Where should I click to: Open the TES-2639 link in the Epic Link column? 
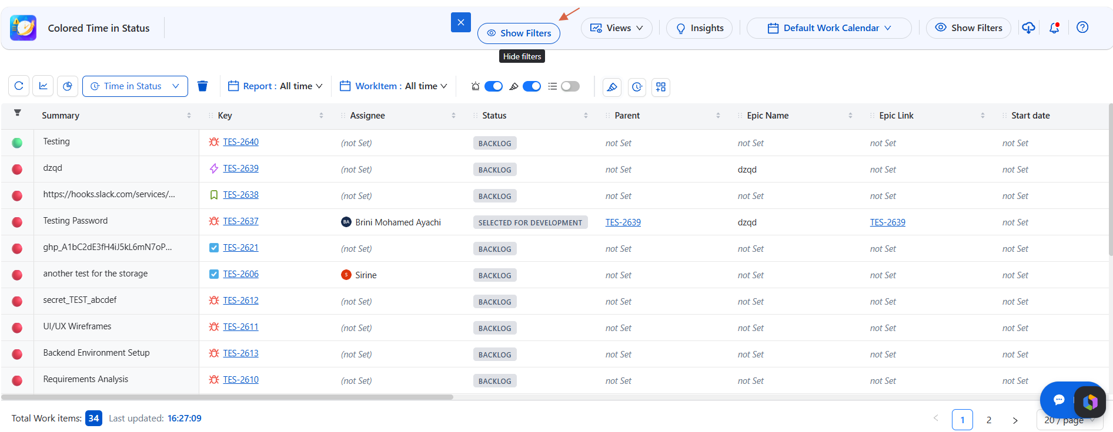pos(887,222)
